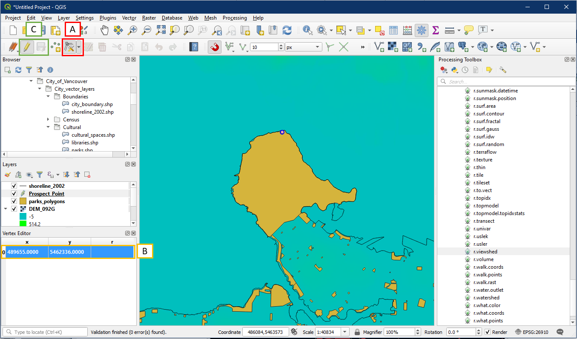
Task: Expand the Census folder
Action: click(x=49, y=120)
